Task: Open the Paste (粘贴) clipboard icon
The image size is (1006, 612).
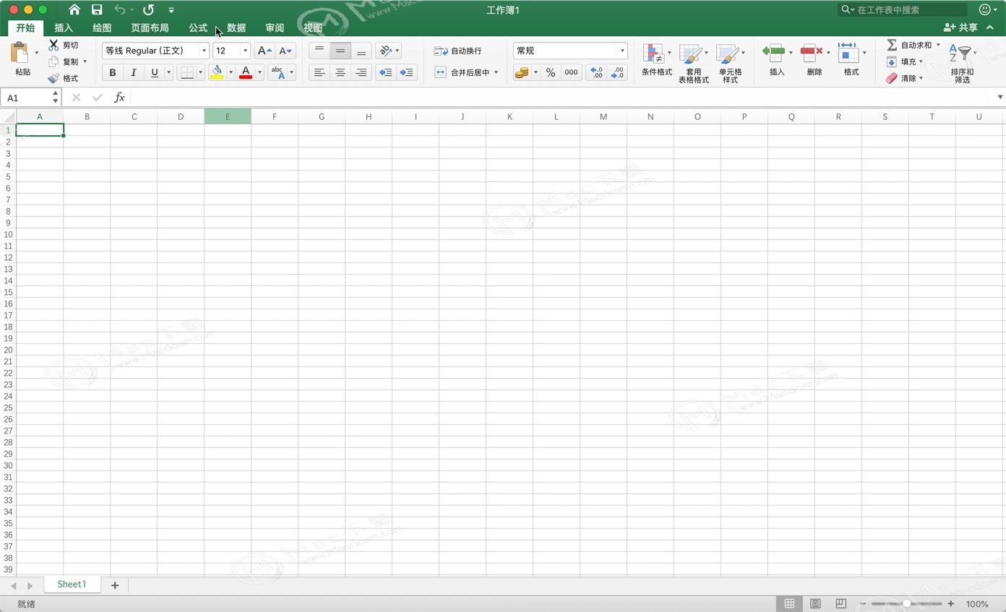Action: [20, 53]
